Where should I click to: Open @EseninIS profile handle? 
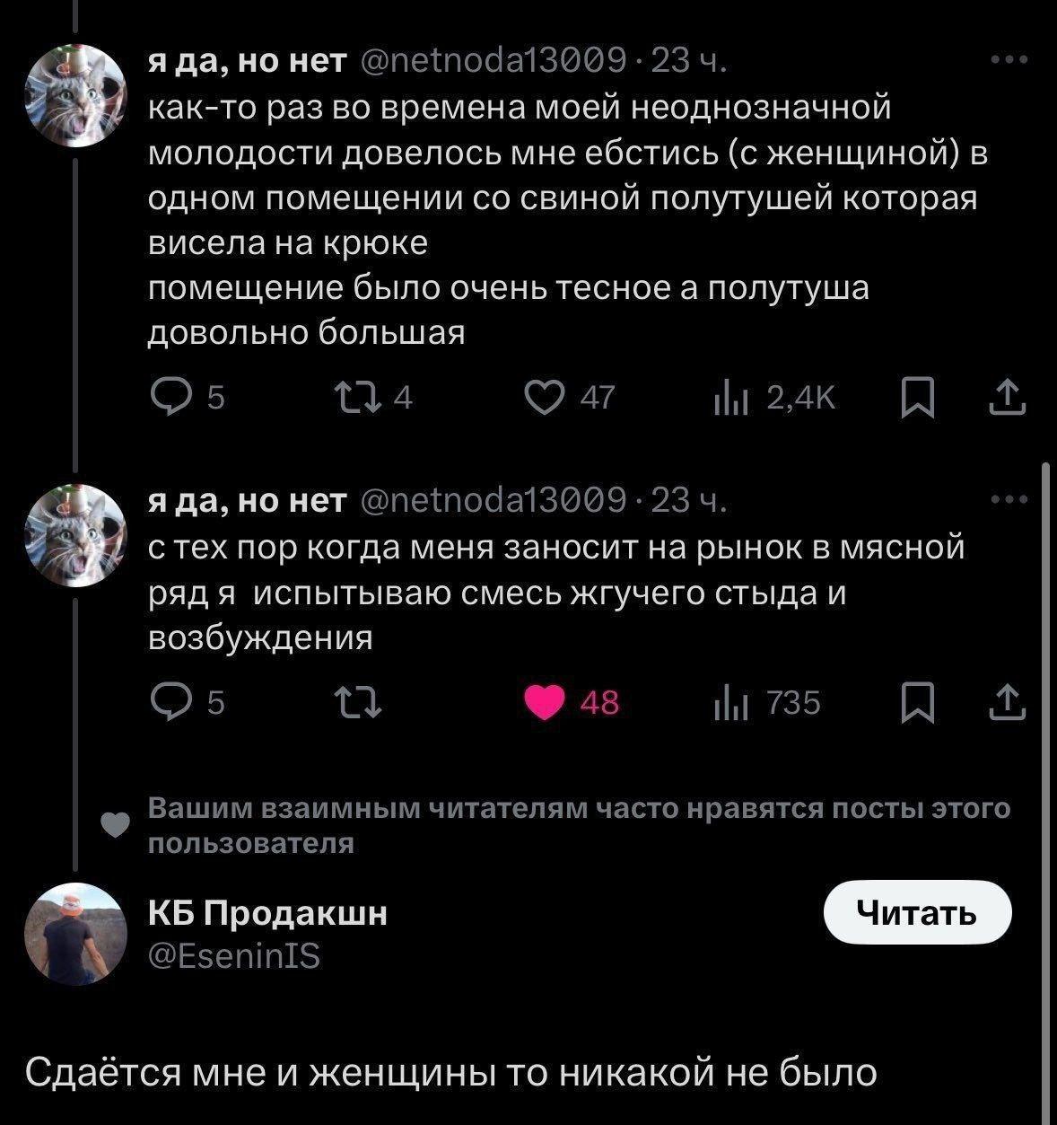pos(234,956)
